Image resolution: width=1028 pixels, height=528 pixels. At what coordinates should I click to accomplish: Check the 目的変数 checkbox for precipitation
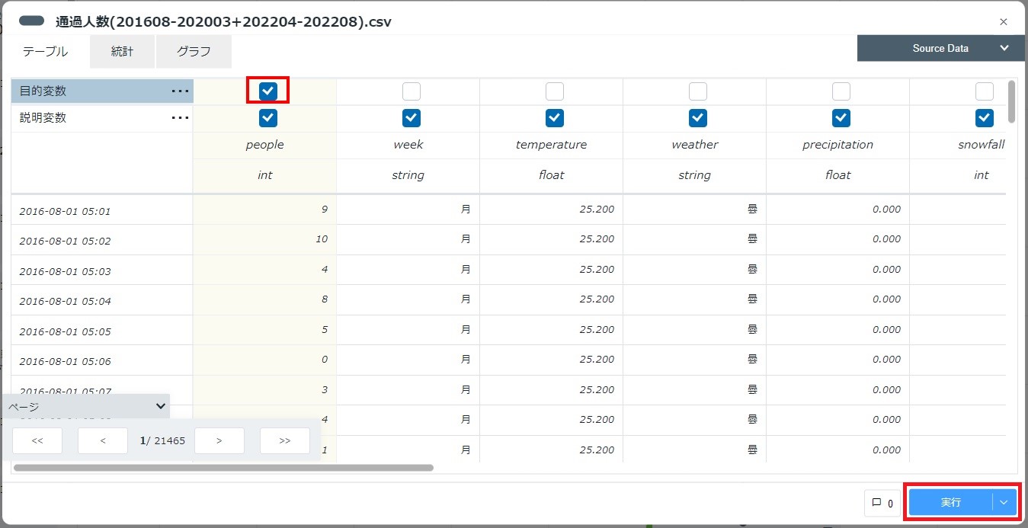click(x=841, y=91)
